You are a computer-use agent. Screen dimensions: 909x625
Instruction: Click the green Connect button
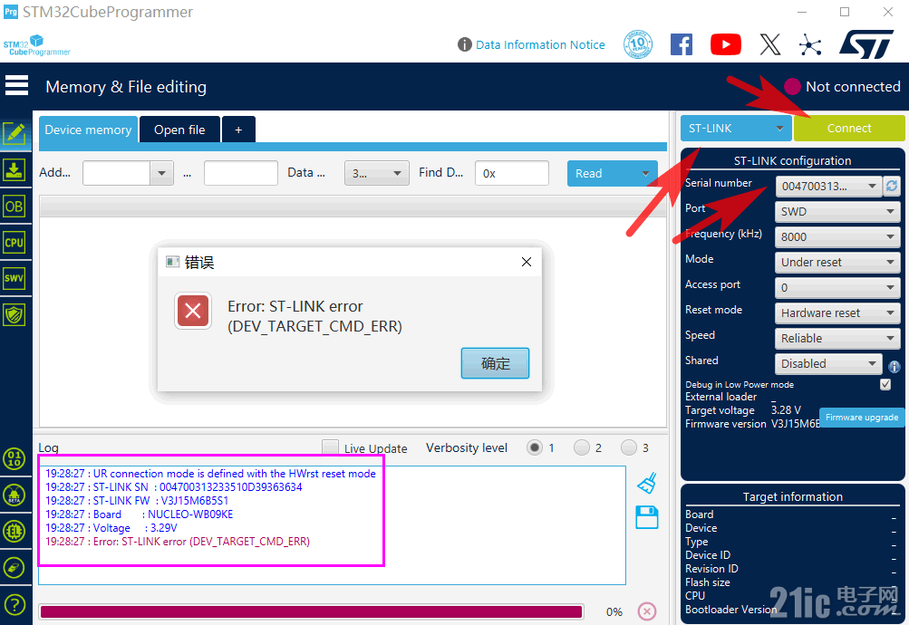point(848,128)
